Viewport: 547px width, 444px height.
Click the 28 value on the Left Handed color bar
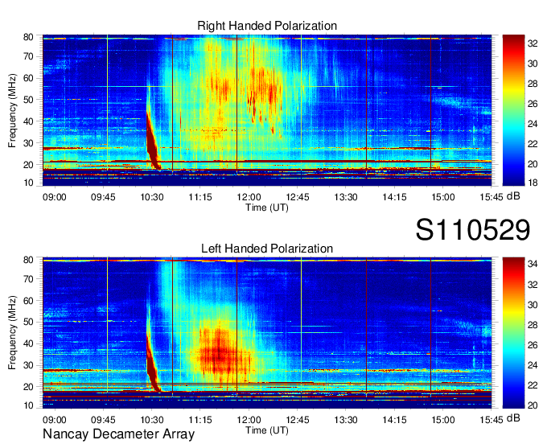(533, 325)
